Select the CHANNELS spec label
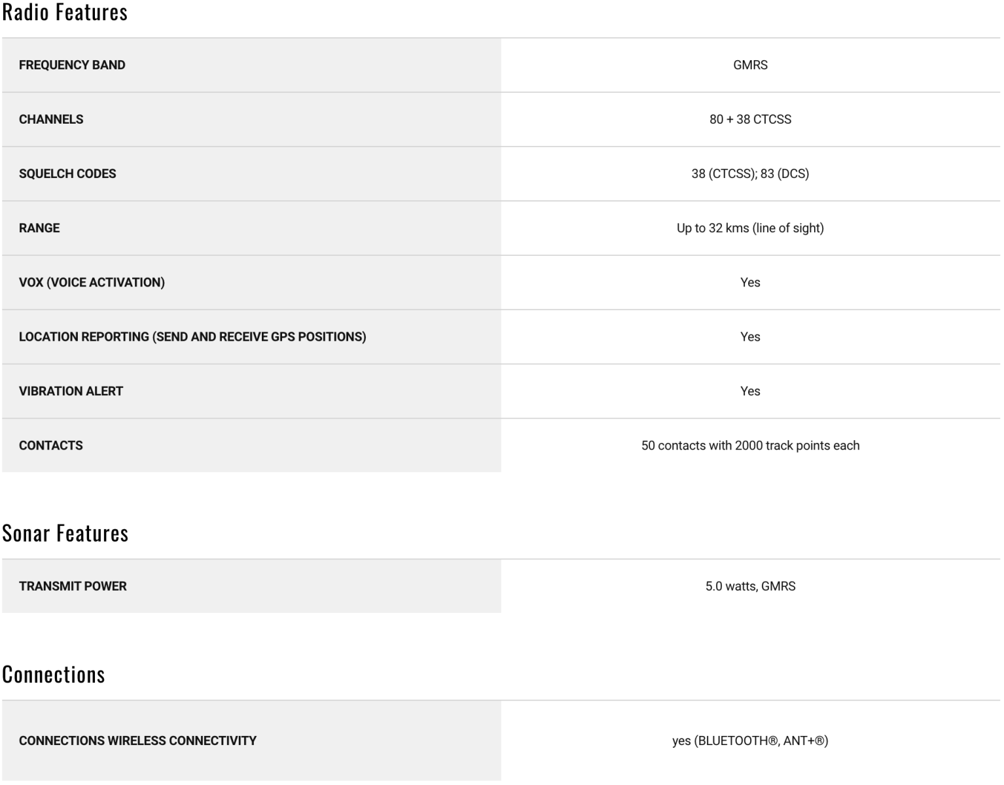1004x785 pixels. [51, 119]
